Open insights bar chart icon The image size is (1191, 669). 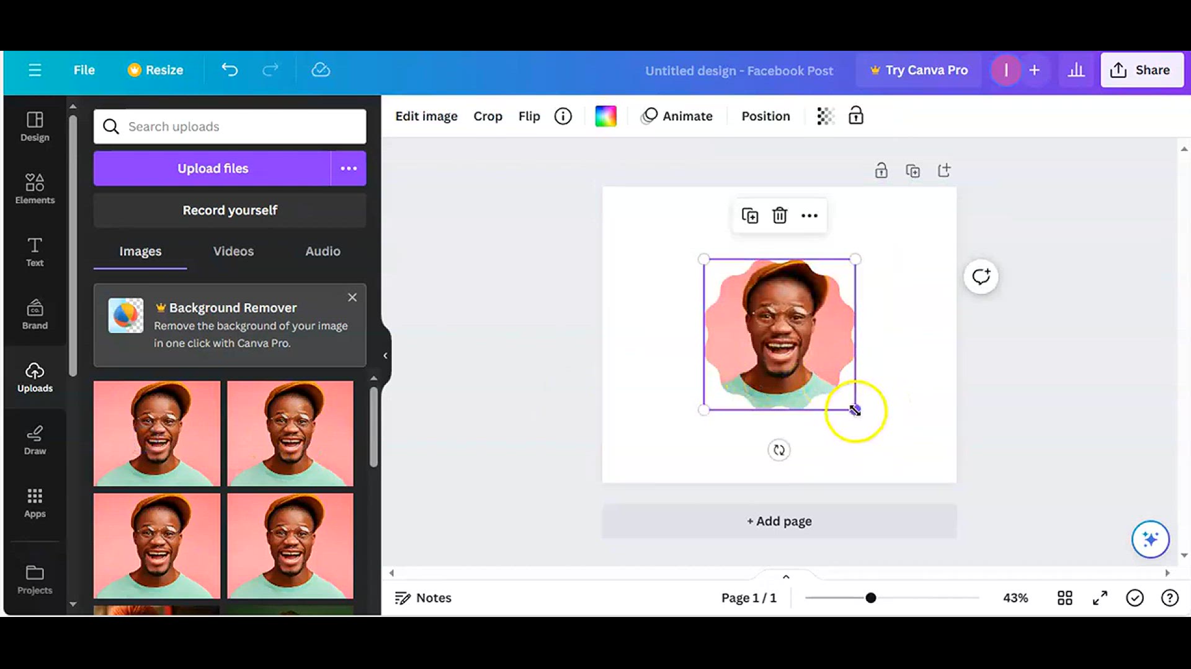click(x=1076, y=70)
